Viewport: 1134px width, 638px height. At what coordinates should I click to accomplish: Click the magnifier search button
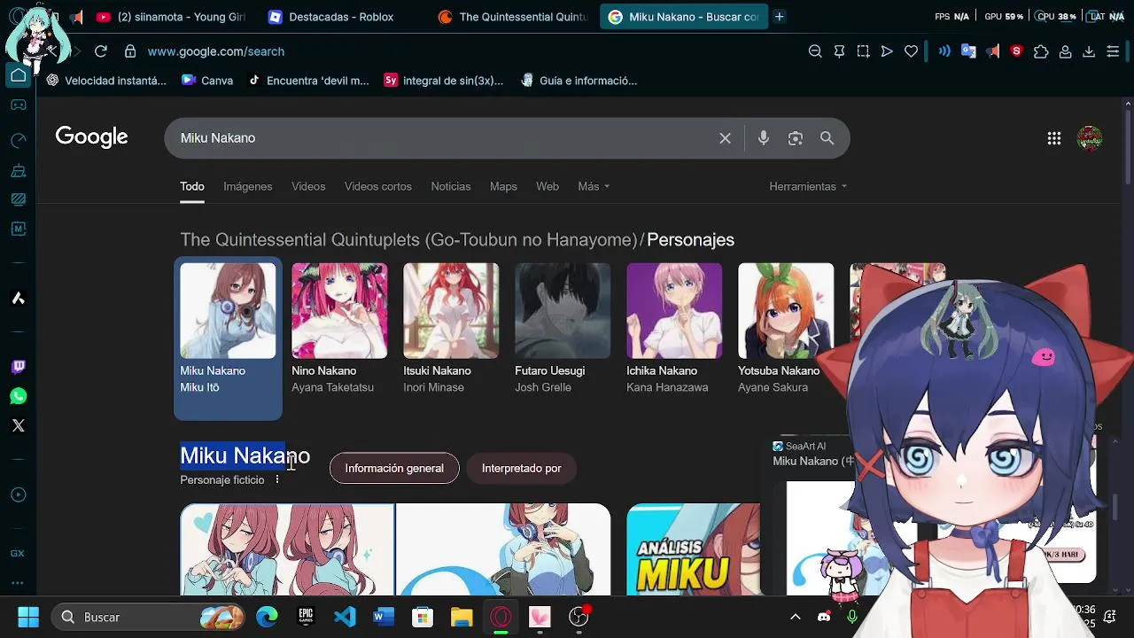[827, 138]
